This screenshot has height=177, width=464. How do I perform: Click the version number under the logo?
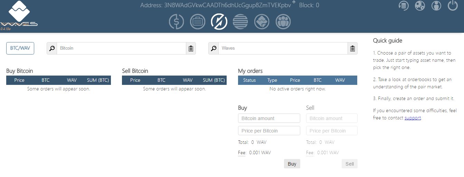(5, 29)
